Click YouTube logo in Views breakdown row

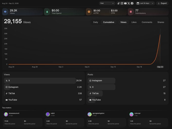[7, 100]
